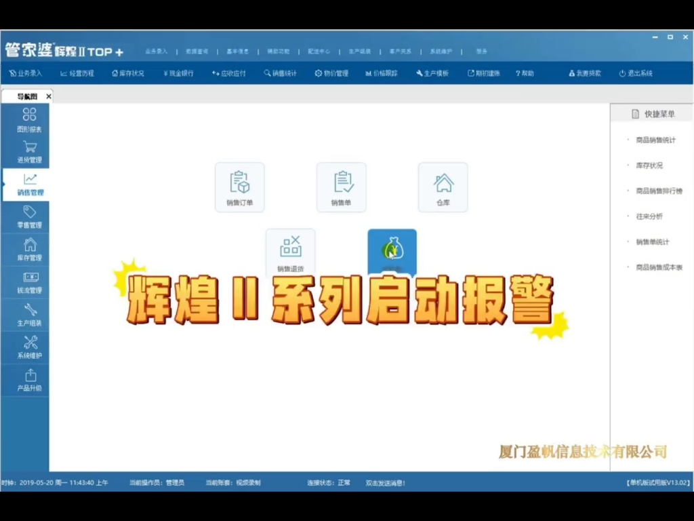Viewport: 694px width, 521px height.
Task: Open 进货管理 in the left sidebar
Action: [29, 152]
